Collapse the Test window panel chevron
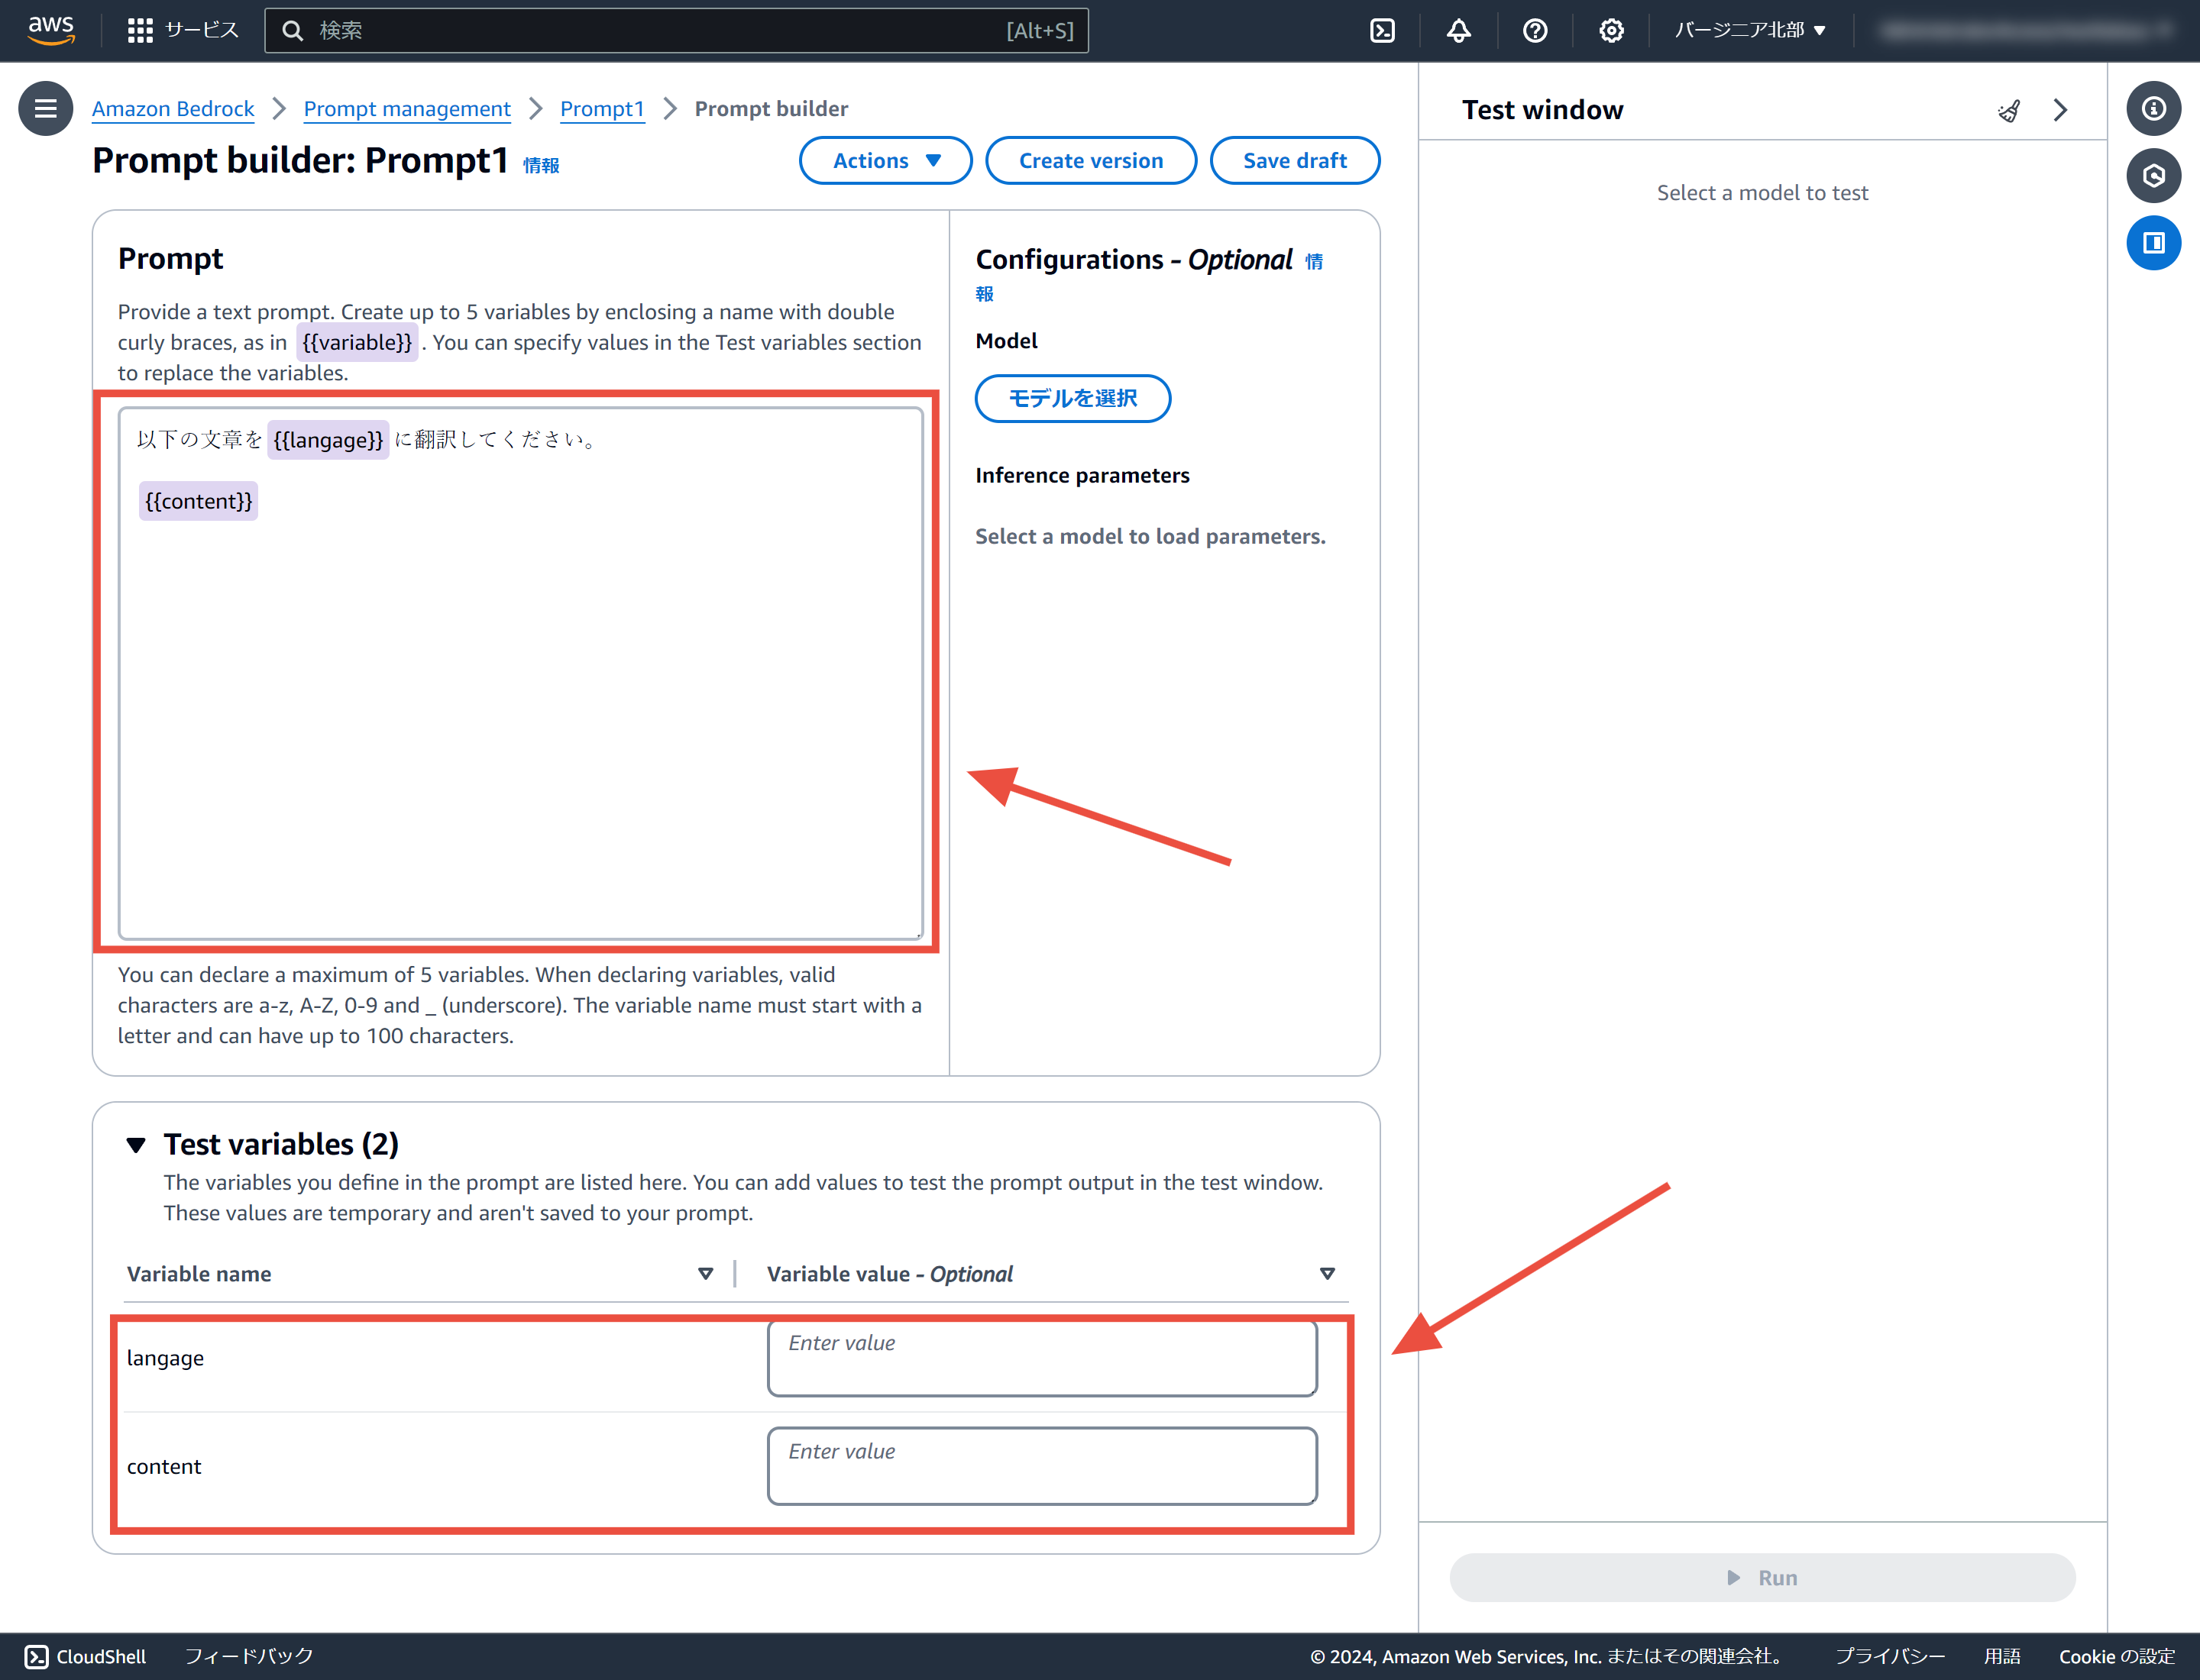Viewport: 2200px width, 1680px height. tap(2060, 110)
